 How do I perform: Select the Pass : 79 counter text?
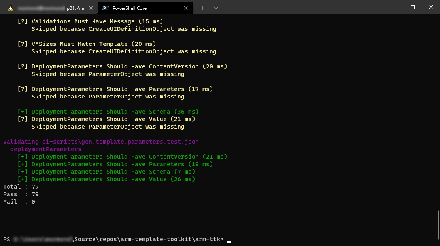pyautogui.click(x=19, y=194)
